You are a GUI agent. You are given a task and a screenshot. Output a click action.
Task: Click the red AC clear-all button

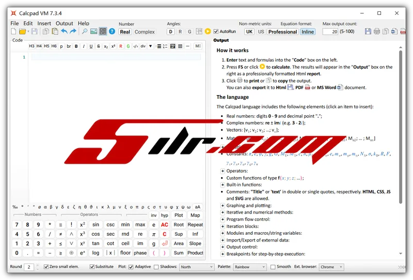pyautogui.click(x=165, y=225)
